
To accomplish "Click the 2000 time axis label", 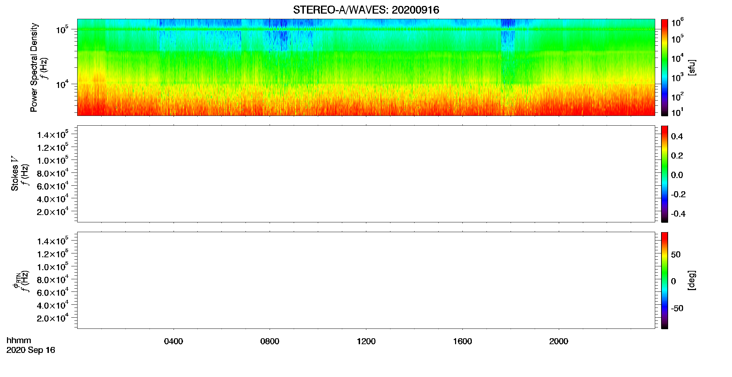I will (x=558, y=341).
